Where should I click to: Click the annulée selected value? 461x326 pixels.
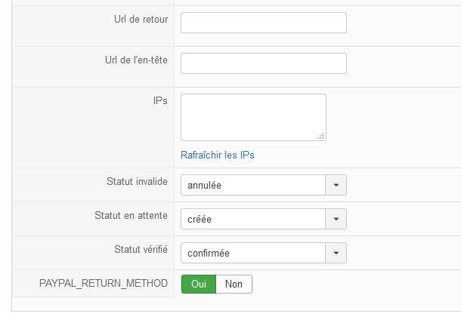pos(204,186)
